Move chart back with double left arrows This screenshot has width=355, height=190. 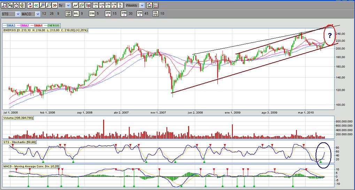click(36, 5)
